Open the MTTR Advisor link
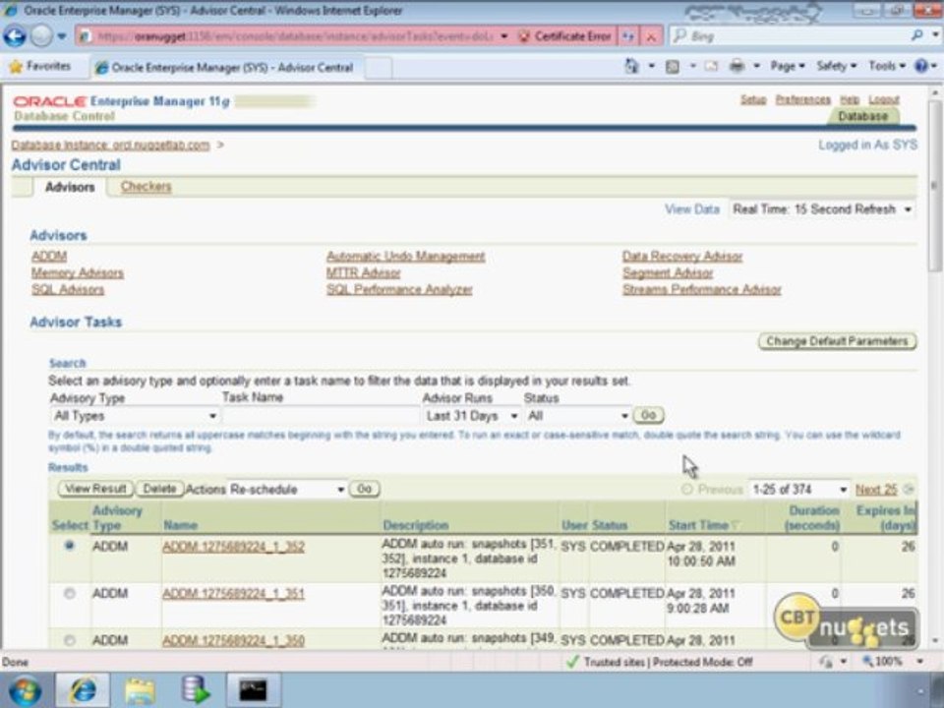Screen dimensions: 944x708 [x=364, y=273]
